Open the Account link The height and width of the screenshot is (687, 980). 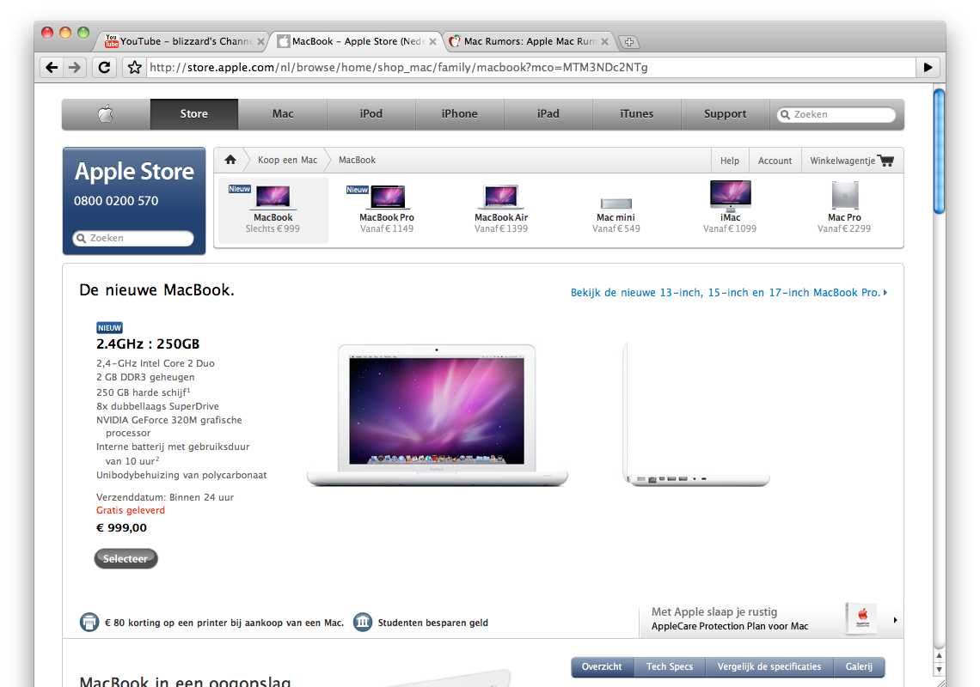pyautogui.click(x=775, y=161)
